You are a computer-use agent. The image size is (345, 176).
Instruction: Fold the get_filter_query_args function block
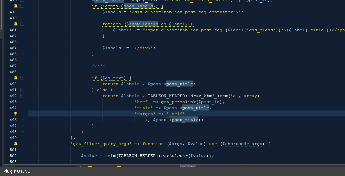(22, 144)
